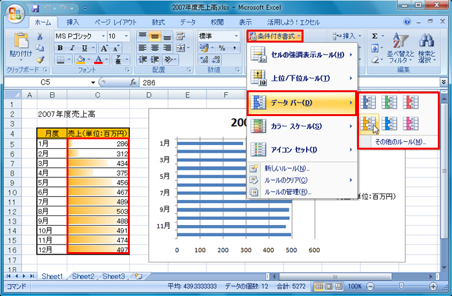Decrease font size with the small A icon
Viewport: 452px width, 296px height.
[116, 48]
